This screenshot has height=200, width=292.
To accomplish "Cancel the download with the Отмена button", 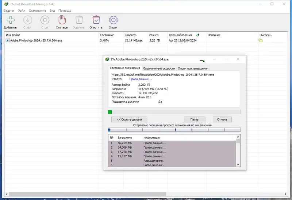I will tap(222, 119).
